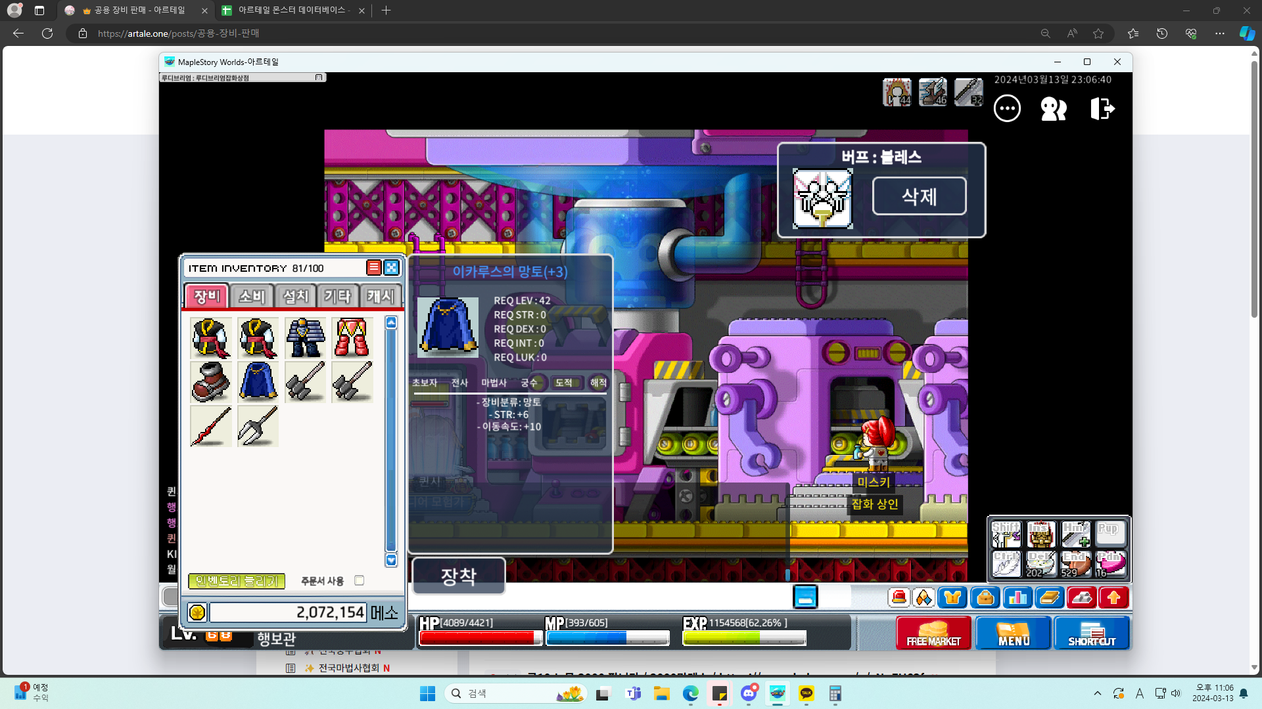Switch to the 장비 inventory tab
Viewport: 1262px width, 709px height.
click(x=207, y=296)
